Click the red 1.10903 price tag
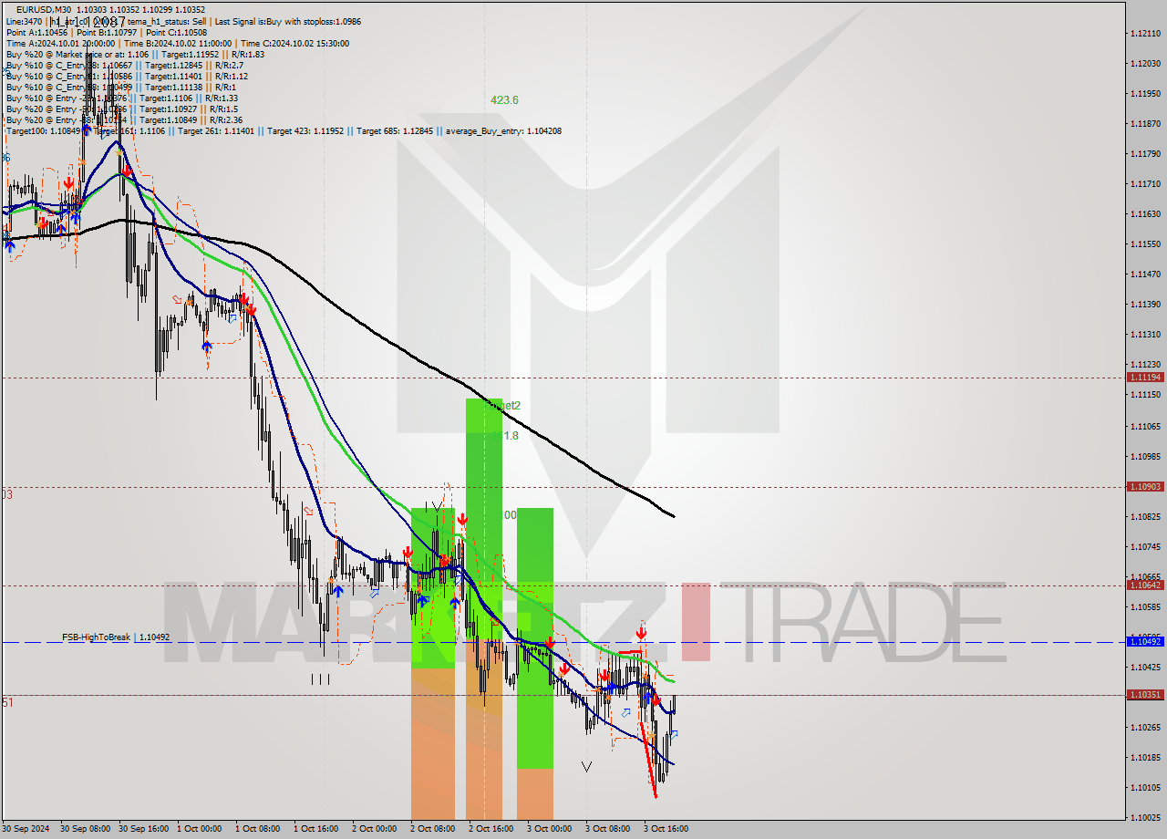This screenshot has width=1167, height=839. pyautogui.click(x=1145, y=486)
